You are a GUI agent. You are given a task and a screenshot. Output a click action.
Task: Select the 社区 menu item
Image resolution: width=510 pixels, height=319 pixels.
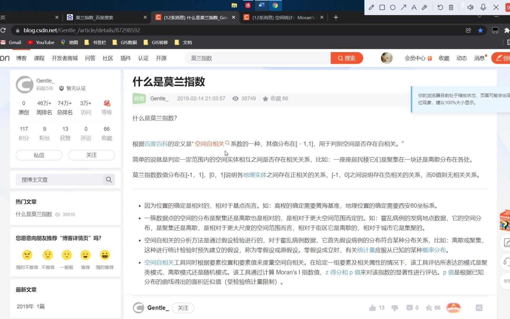point(107,58)
